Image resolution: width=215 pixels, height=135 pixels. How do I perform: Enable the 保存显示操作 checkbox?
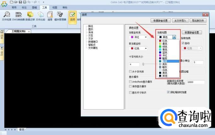130,86
